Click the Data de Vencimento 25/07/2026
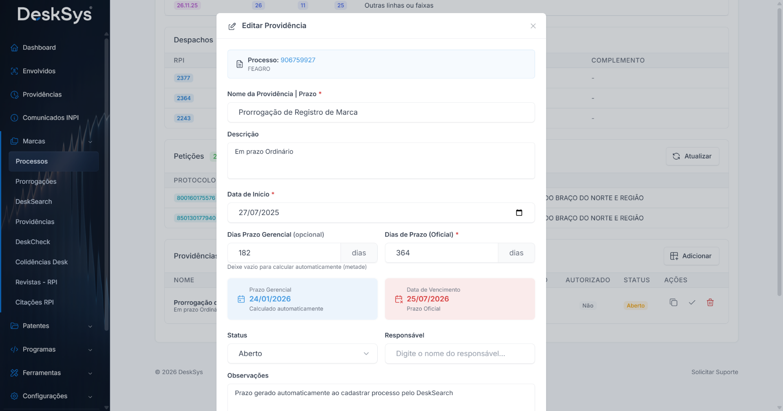This screenshot has height=411, width=783. tap(428, 299)
